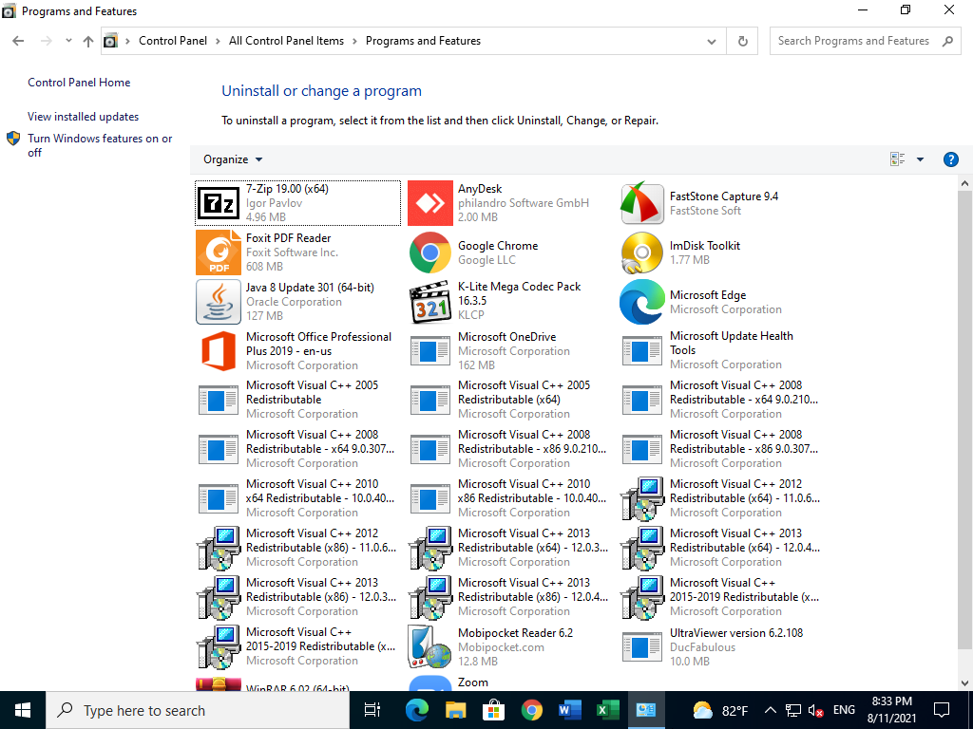Open the notification center icon
973x729 pixels.
click(x=942, y=710)
